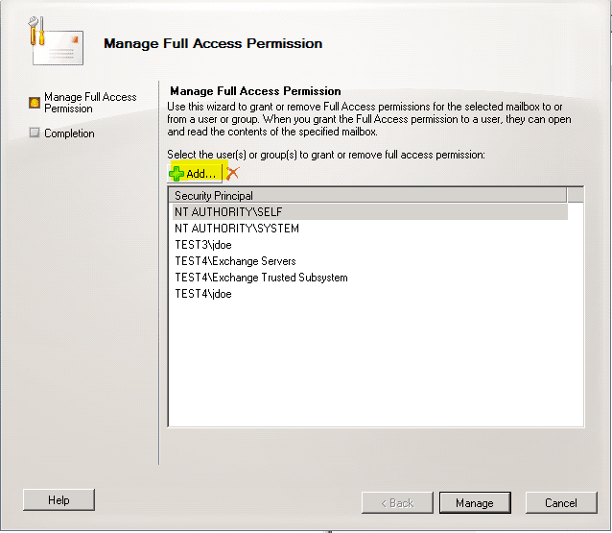Select the TEST3\jdoe entry
612x533 pixels.
(203, 245)
